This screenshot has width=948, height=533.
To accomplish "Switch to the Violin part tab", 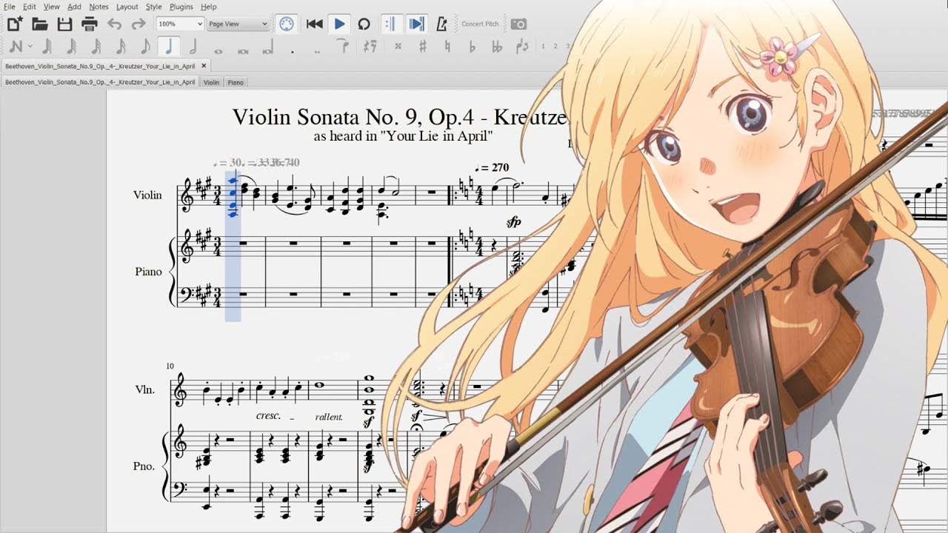I will [211, 82].
